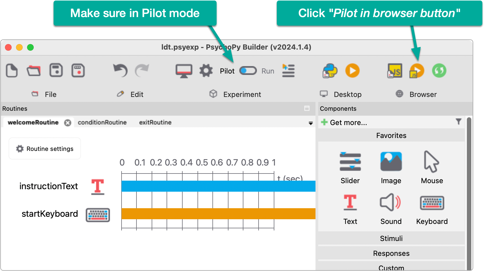Expand the routine tabs dropdown arrow
Screen dimensions: 484x271
point(311,123)
